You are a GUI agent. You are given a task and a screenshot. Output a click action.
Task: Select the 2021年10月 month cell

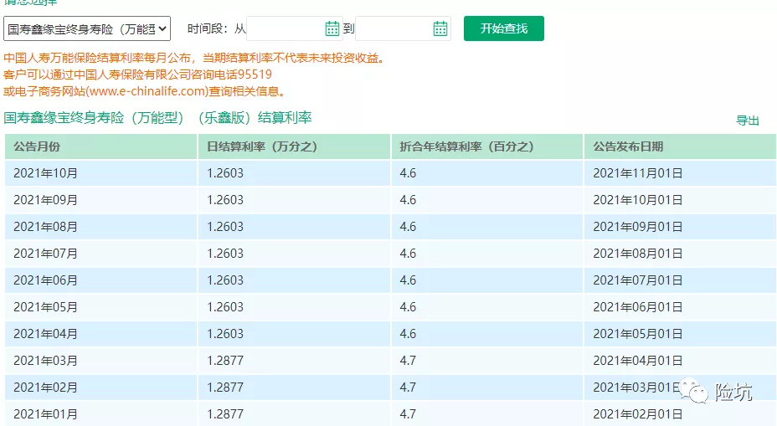point(100,173)
